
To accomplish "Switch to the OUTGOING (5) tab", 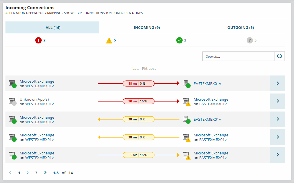I will pos(241,28).
